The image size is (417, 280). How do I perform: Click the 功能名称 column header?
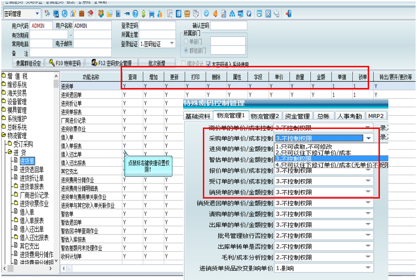pos(91,77)
